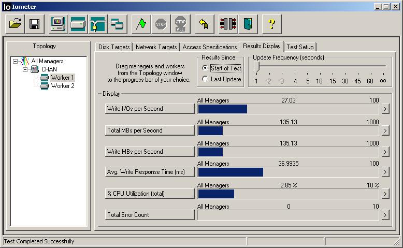Open the Access Specifications tab
403x248 pixels.
210,47
